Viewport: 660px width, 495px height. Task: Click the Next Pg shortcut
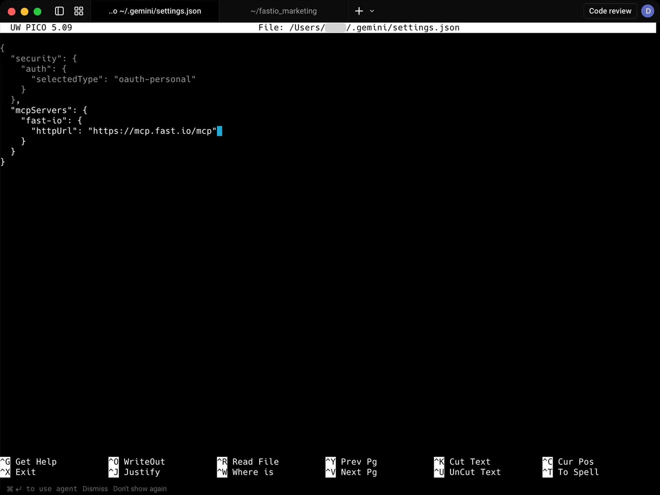tap(359, 472)
